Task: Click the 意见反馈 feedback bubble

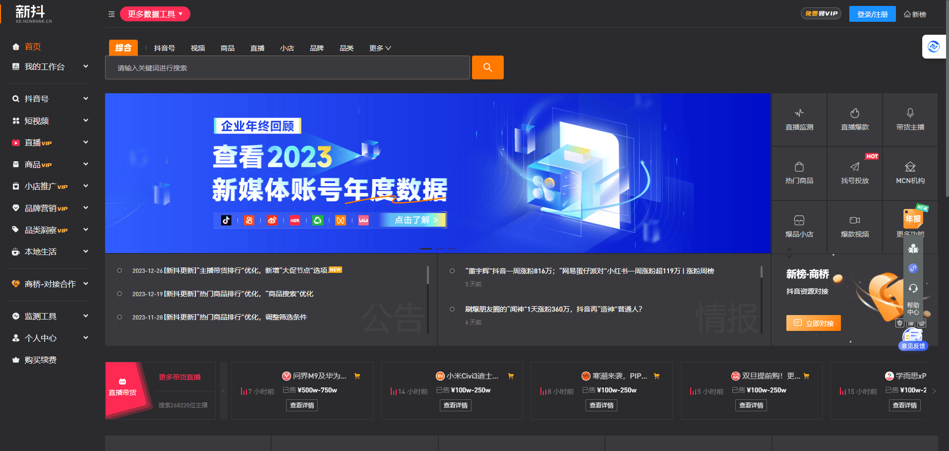Action: pos(912,346)
